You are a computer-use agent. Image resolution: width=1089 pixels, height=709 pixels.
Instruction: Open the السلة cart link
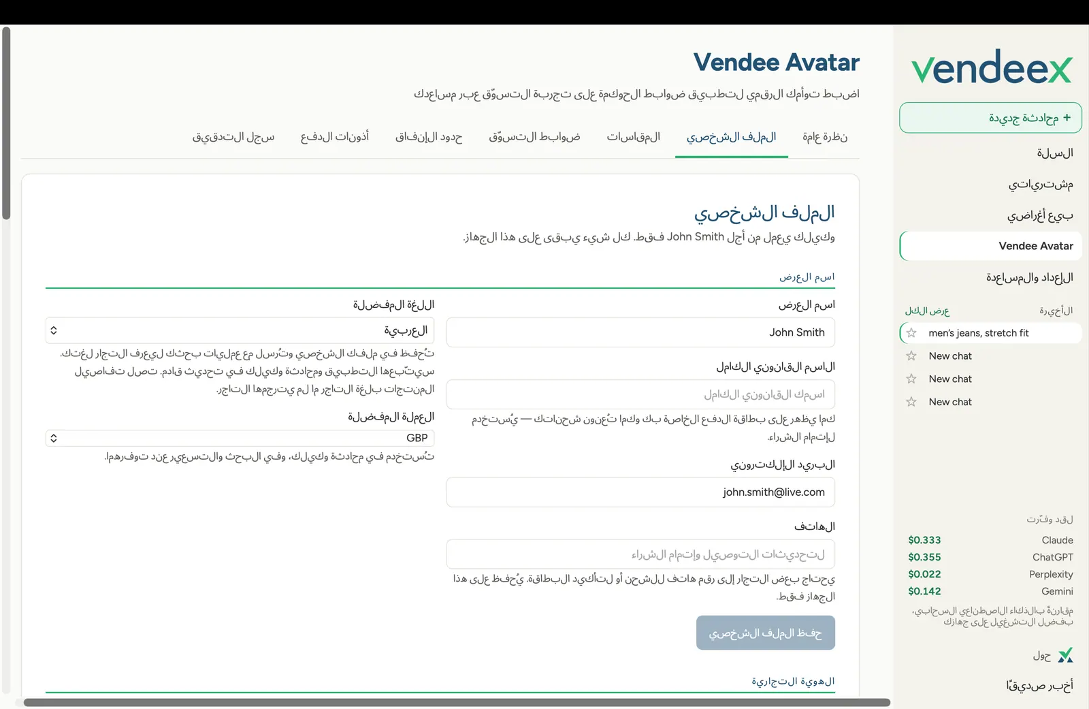(x=1055, y=153)
